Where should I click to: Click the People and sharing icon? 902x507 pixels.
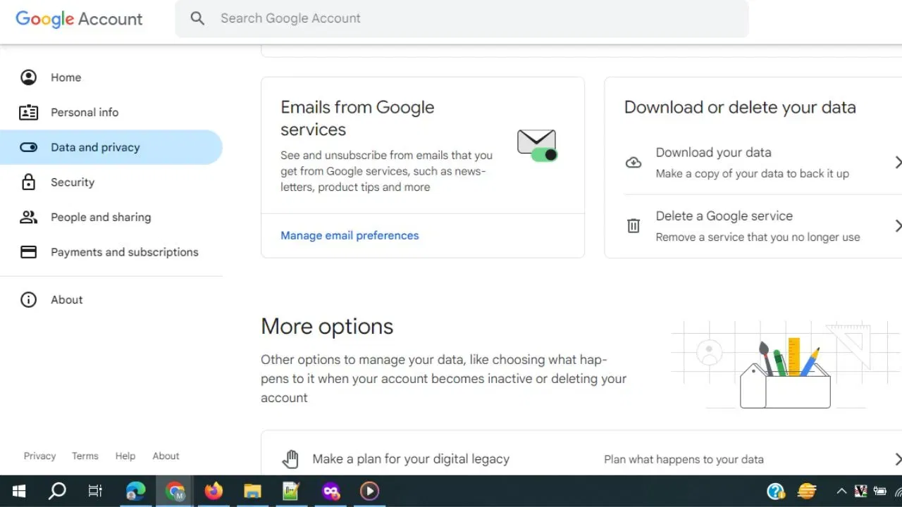(28, 217)
